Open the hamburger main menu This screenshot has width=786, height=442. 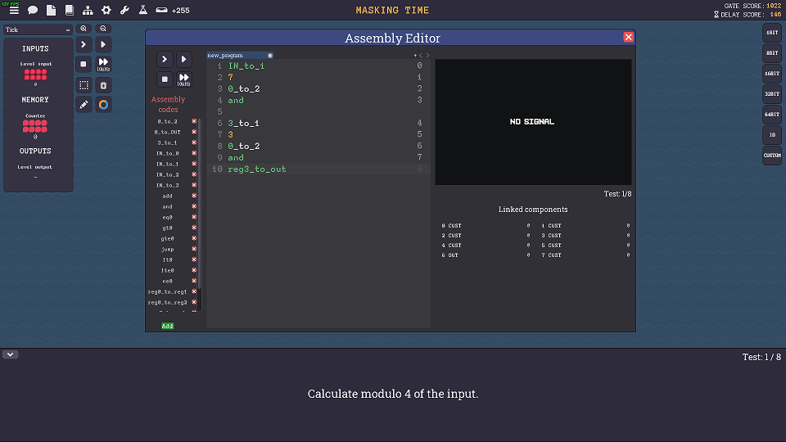click(x=14, y=11)
